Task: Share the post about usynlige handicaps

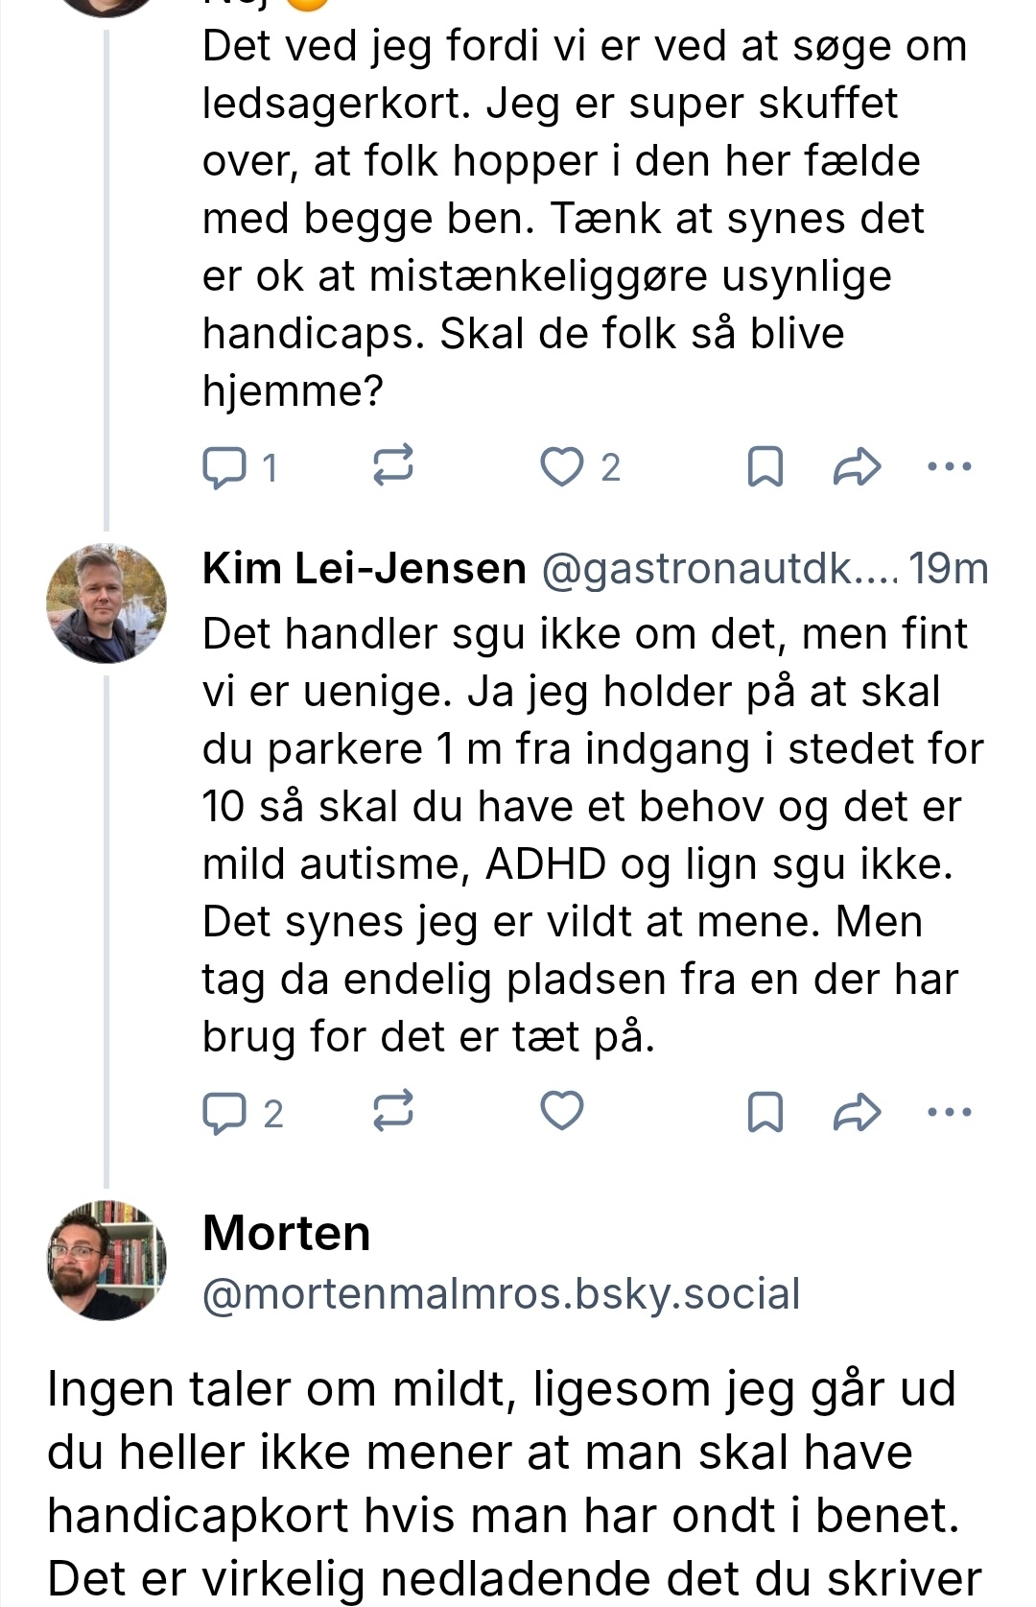Action: [x=856, y=467]
